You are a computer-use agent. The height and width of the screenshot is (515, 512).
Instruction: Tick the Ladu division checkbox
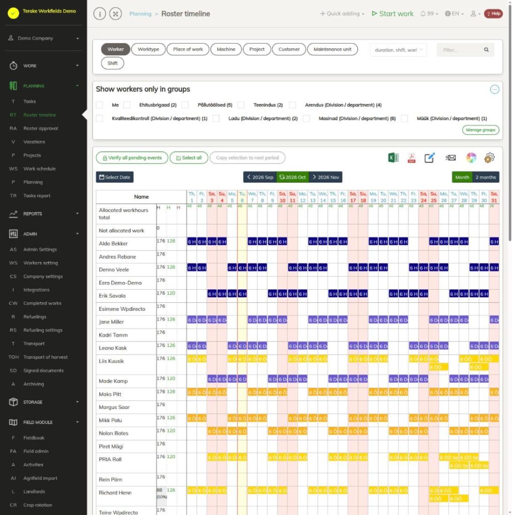click(x=216, y=119)
